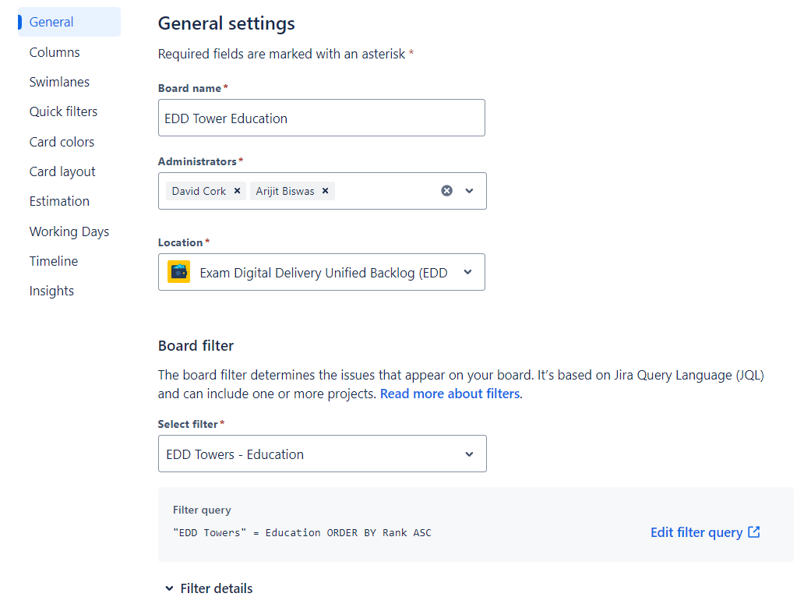Viewport: 811px width, 611px height.
Task: Click the external link icon beside Edit filter query
Action: coord(753,532)
